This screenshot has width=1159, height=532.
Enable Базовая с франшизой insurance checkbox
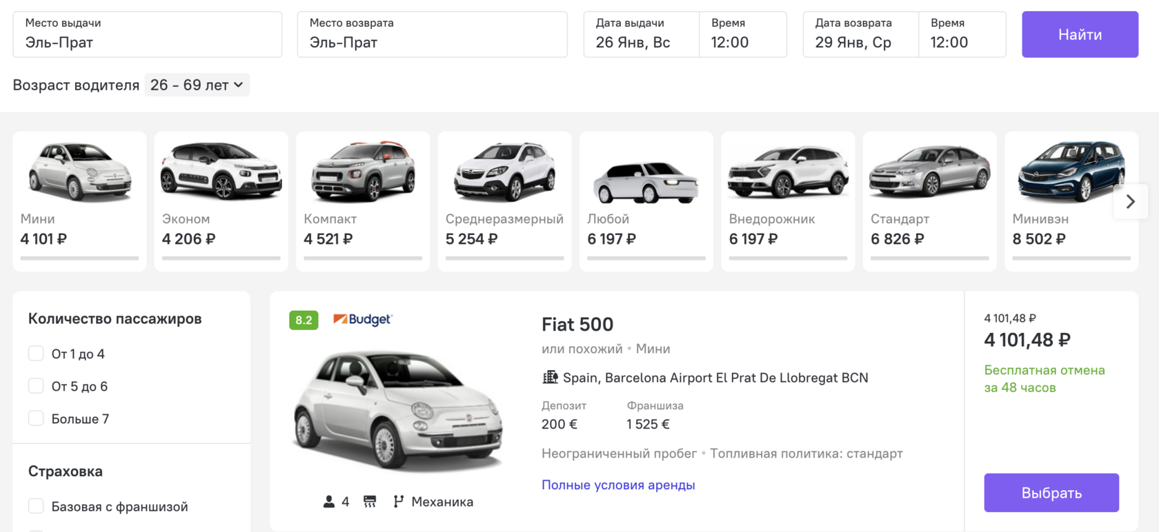[x=36, y=507]
